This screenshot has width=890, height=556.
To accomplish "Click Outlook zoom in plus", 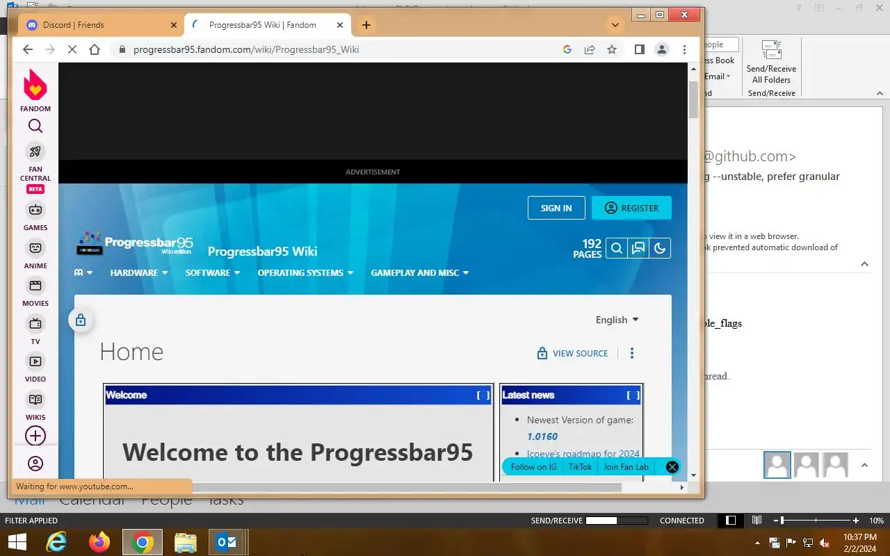I will coord(856,521).
